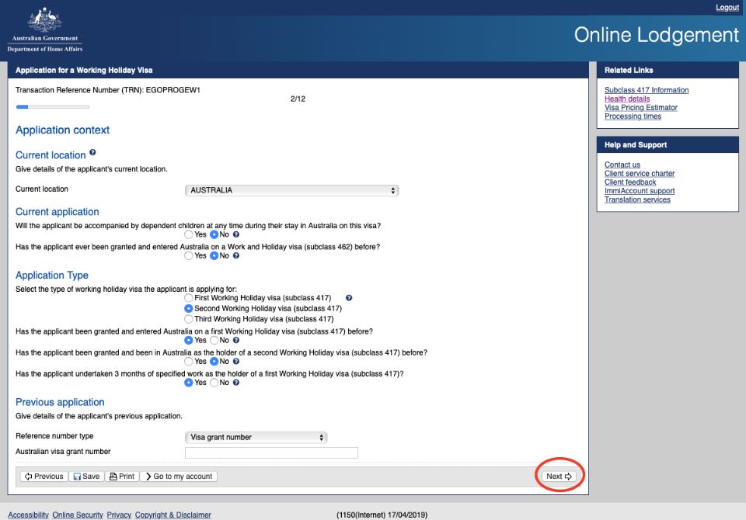This screenshot has width=746, height=520.
Task: Click the Application context heading
Action: click(62, 130)
